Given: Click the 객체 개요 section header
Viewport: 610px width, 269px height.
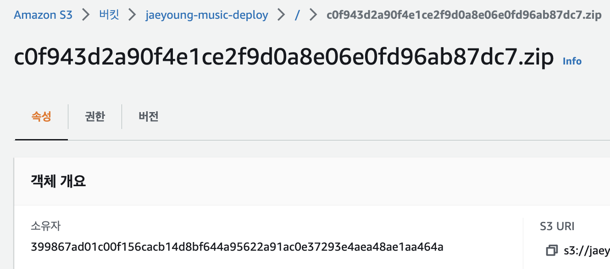Looking at the screenshot, I should (x=58, y=181).
